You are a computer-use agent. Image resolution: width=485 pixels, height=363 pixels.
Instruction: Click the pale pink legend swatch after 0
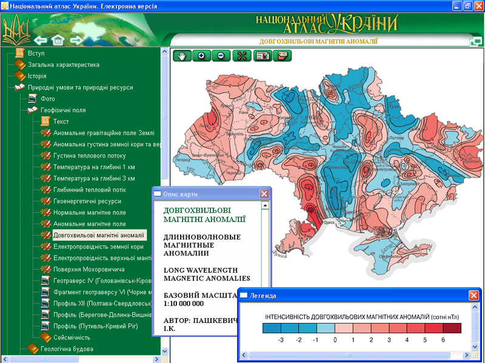(344, 328)
